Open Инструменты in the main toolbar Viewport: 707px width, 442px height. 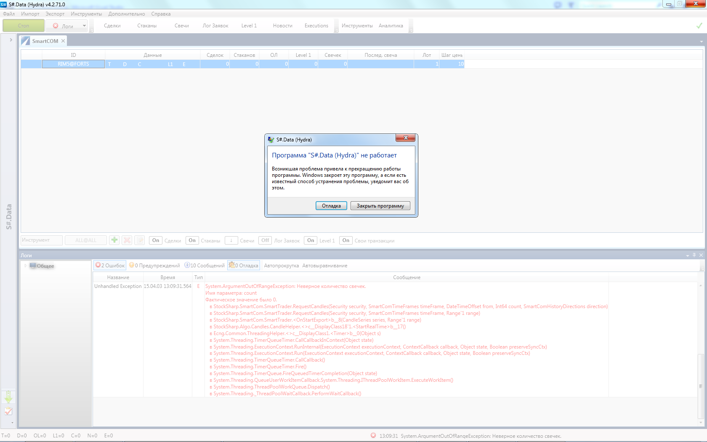(x=357, y=26)
